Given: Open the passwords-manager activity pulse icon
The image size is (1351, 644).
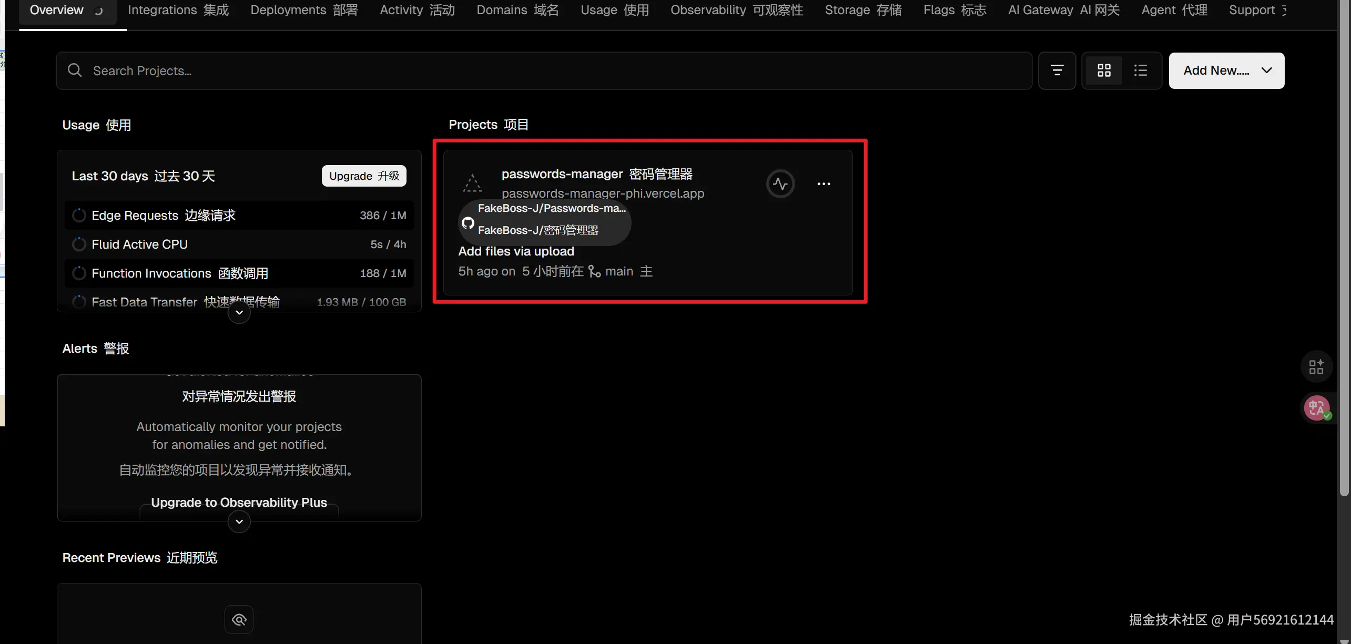Looking at the screenshot, I should (x=780, y=184).
